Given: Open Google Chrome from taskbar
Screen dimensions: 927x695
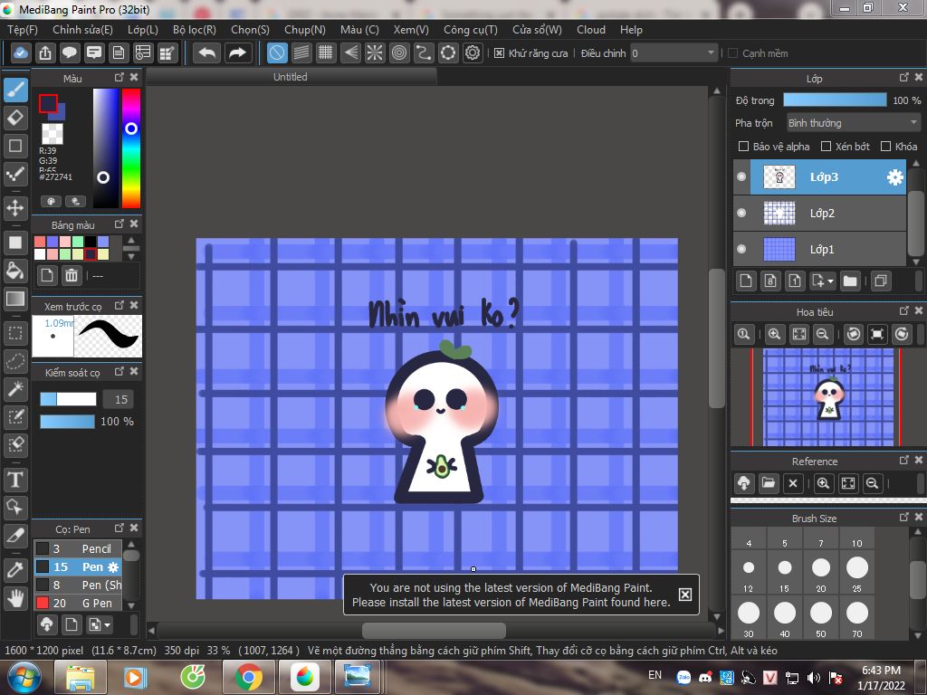Looking at the screenshot, I should 249,677.
